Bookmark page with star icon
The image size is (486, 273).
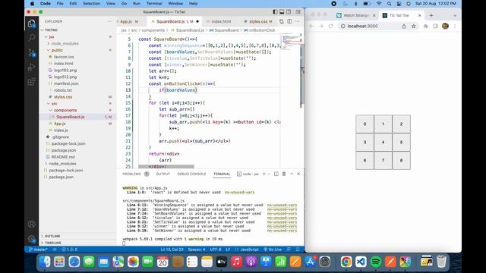point(413,27)
